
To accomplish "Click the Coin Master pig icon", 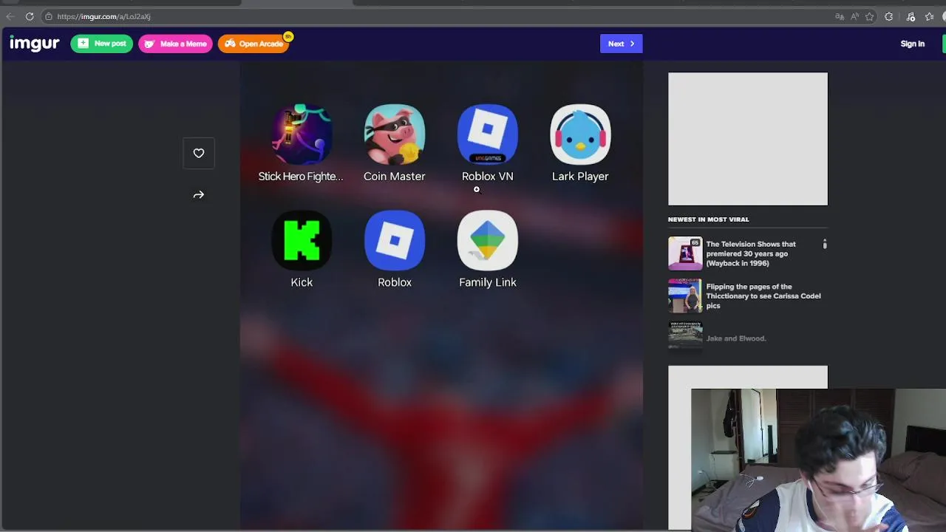I will 395,134.
